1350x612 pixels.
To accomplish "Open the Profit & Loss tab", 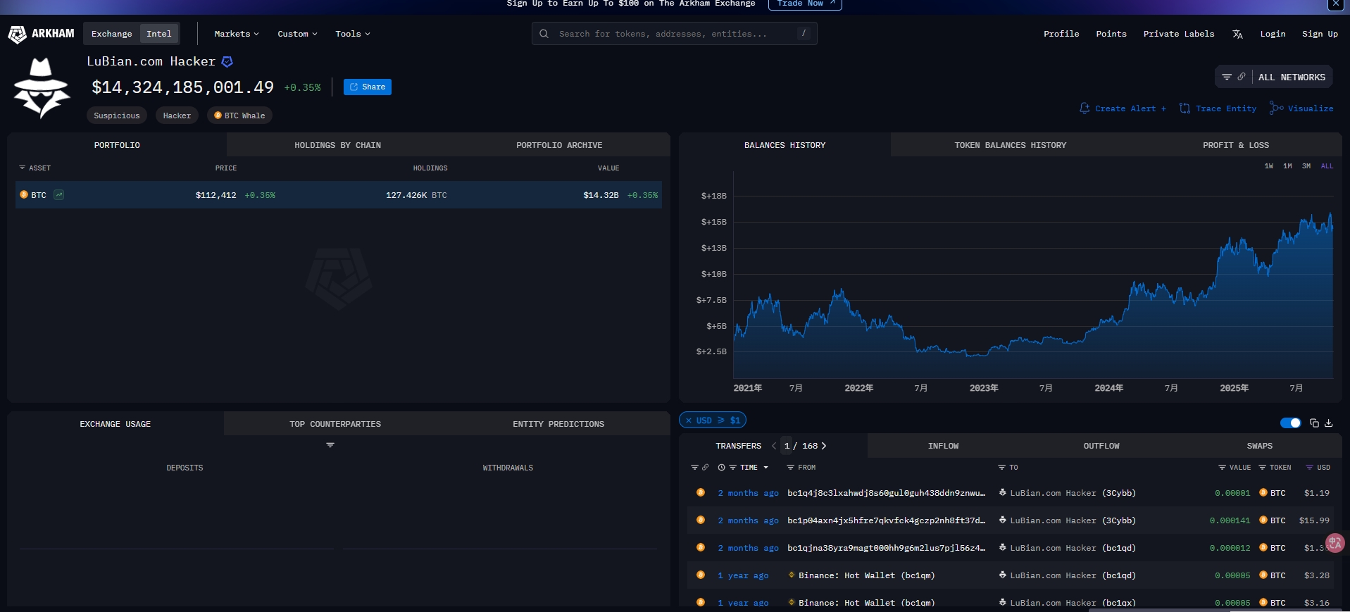I will click(x=1235, y=145).
